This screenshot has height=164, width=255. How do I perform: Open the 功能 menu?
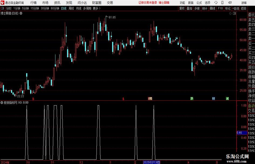pyautogui.click(x=182, y=3)
